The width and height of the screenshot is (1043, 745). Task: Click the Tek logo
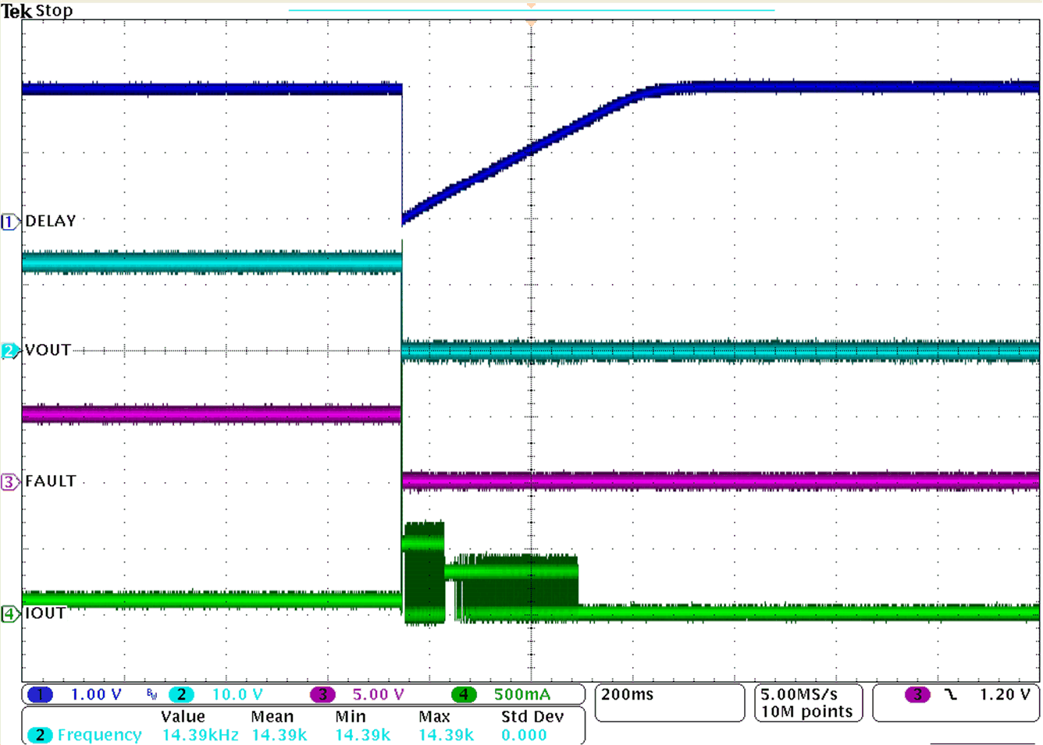[16, 11]
